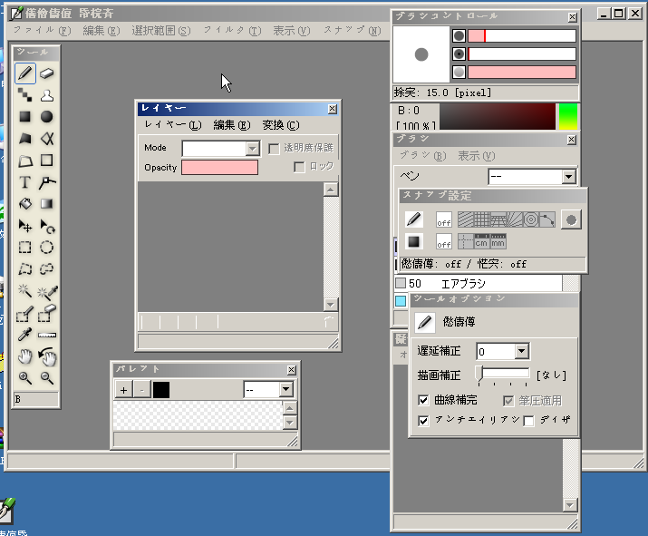Click the zoom out magnifier tool
Viewport: 648px width, 536px height.
coord(47,377)
